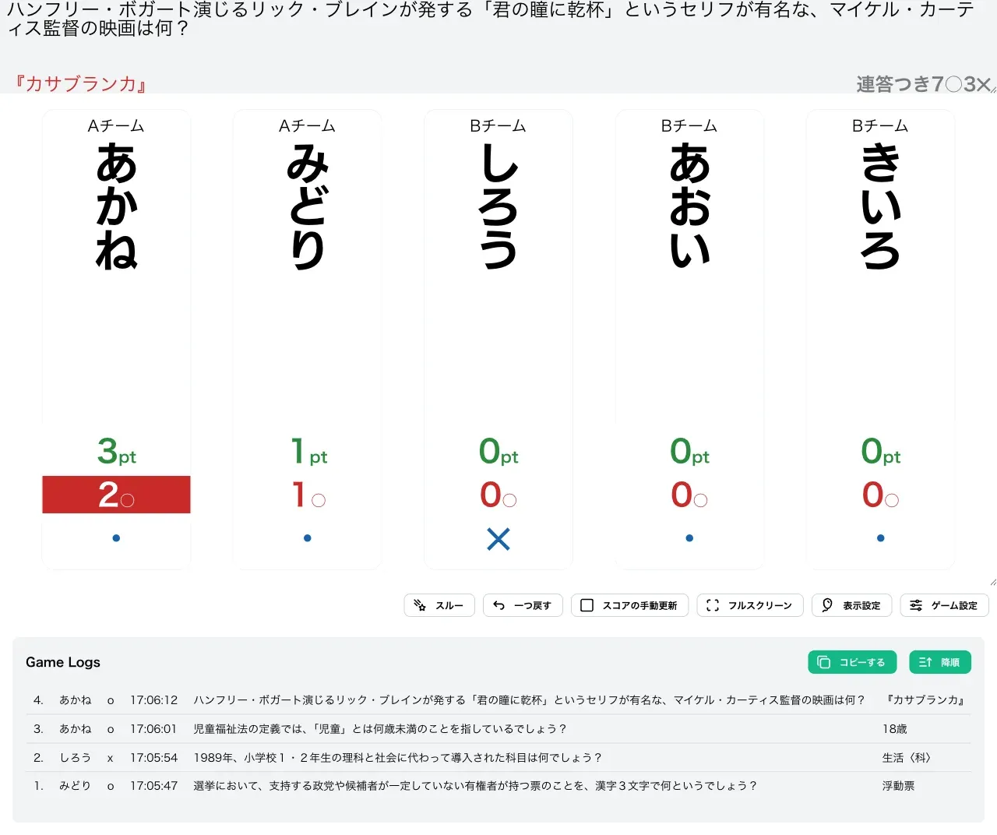
Task: Select the きいろ player card
Action: tap(881, 340)
